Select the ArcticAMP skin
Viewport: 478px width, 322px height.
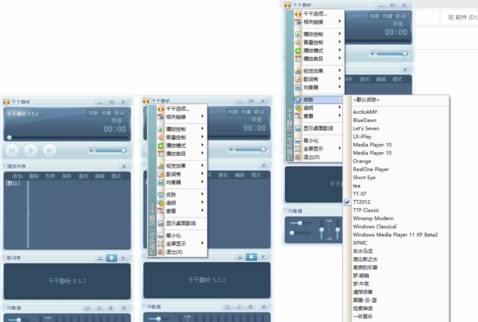coord(396,112)
